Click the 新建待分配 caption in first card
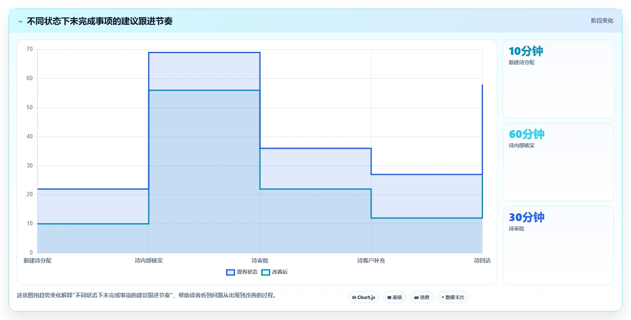The image size is (631, 320). [x=522, y=63]
